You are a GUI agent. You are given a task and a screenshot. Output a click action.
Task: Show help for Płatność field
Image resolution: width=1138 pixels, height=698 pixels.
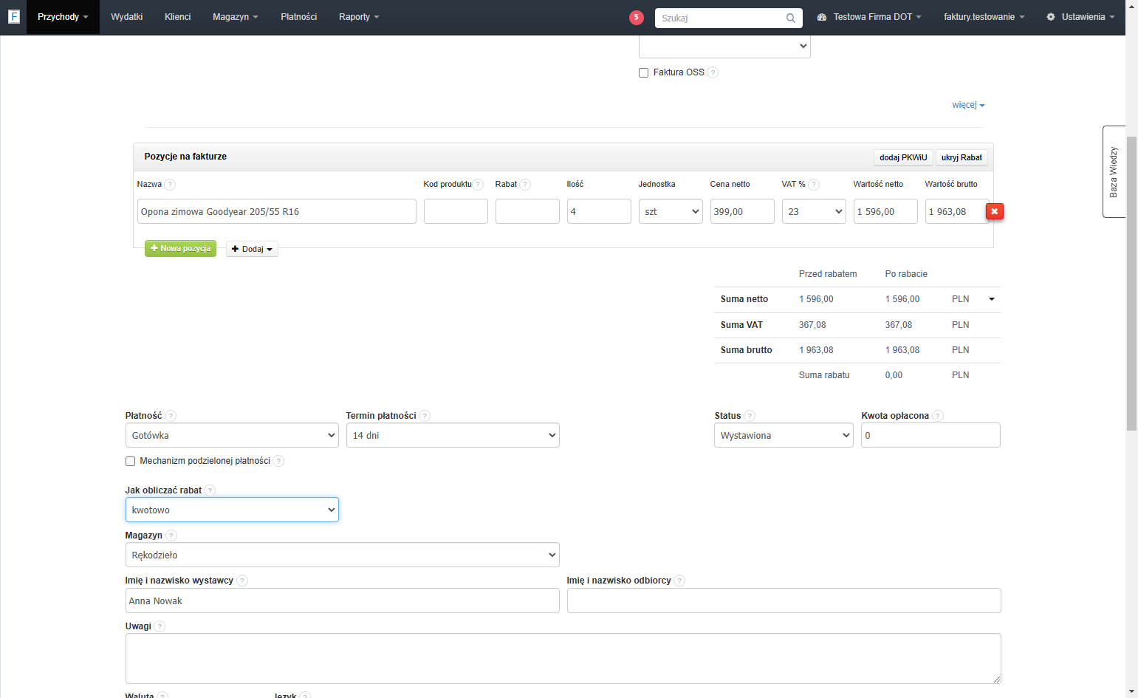tap(171, 416)
